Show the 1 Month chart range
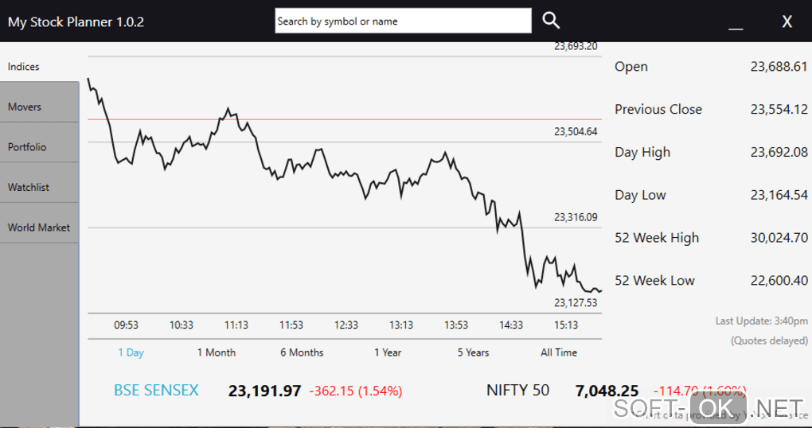812x428 pixels. (x=217, y=352)
